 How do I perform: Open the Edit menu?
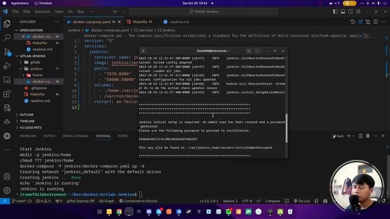(x=27, y=12)
